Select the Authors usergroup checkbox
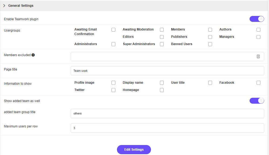Screen dimensions: 269x155 click(258, 30)
